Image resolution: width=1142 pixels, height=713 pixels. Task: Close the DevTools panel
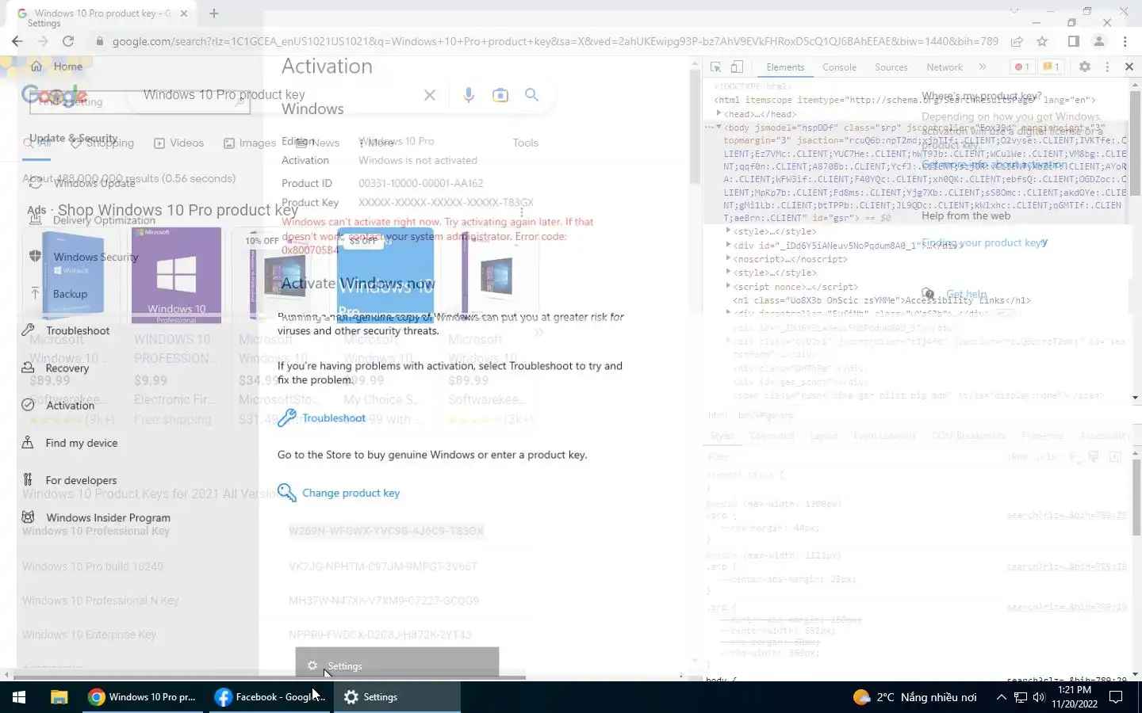click(1129, 67)
